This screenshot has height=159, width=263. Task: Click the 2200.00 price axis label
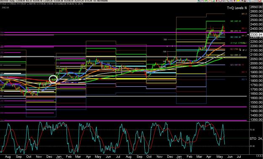click(256, 46)
